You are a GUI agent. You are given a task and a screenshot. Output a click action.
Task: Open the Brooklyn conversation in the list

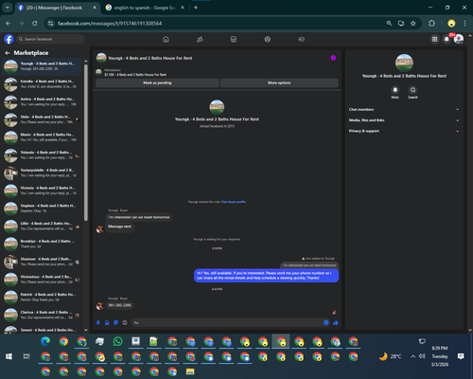tap(43, 244)
